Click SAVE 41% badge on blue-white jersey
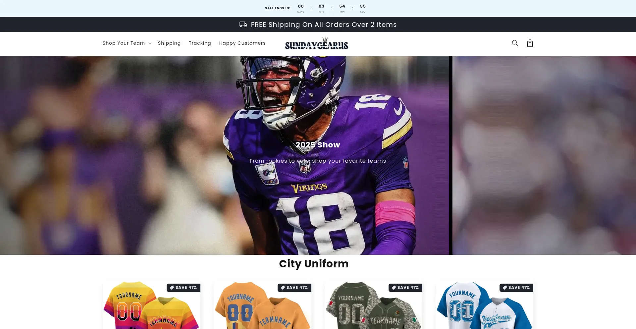 pyautogui.click(x=516, y=288)
